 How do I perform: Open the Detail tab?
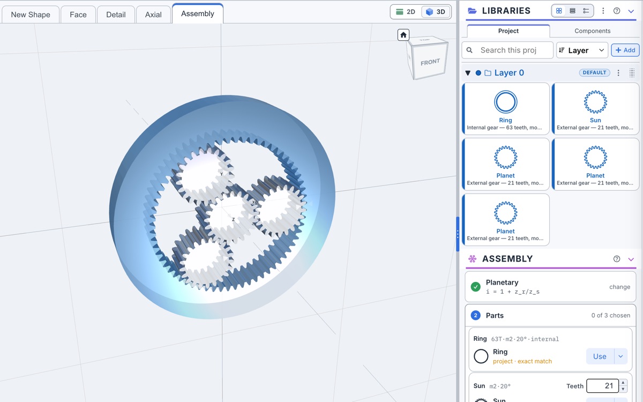tap(116, 14)
